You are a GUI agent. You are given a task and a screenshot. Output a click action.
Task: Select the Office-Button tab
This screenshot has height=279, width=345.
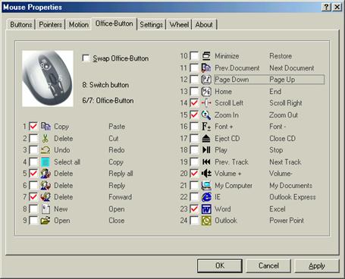114,24
